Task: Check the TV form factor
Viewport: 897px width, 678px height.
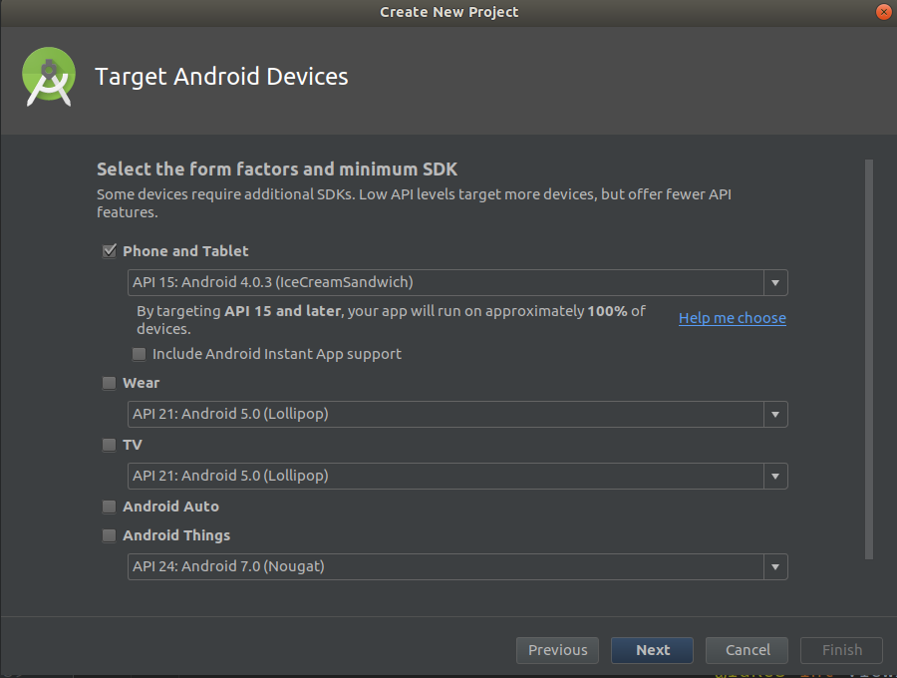Action: point(109,445)
